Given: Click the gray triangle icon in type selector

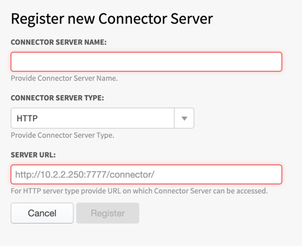Looking at the screenshot, I should click(184, 118).
